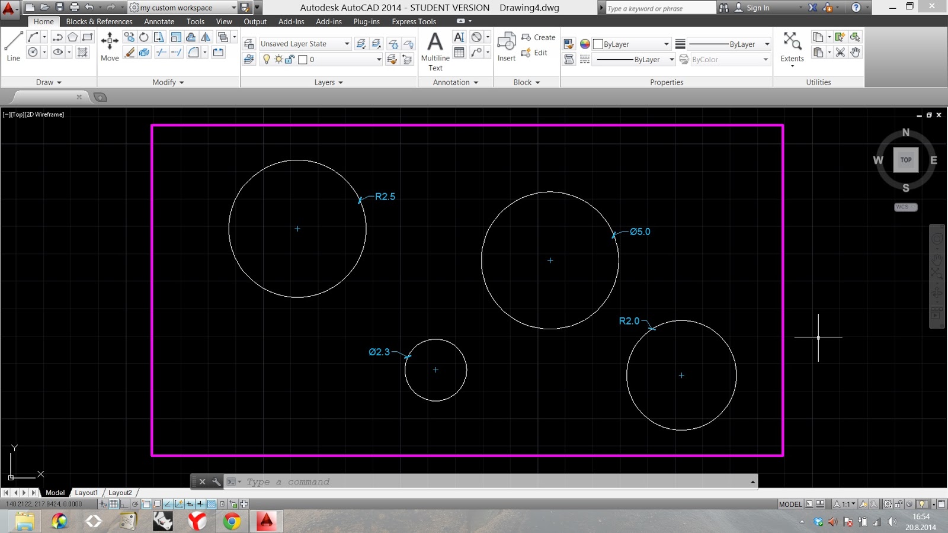Image resolution: width=948 pixels, height=533 pixels.
Task: Open the Unsaved Layer State dropdown
Action: 305,44
